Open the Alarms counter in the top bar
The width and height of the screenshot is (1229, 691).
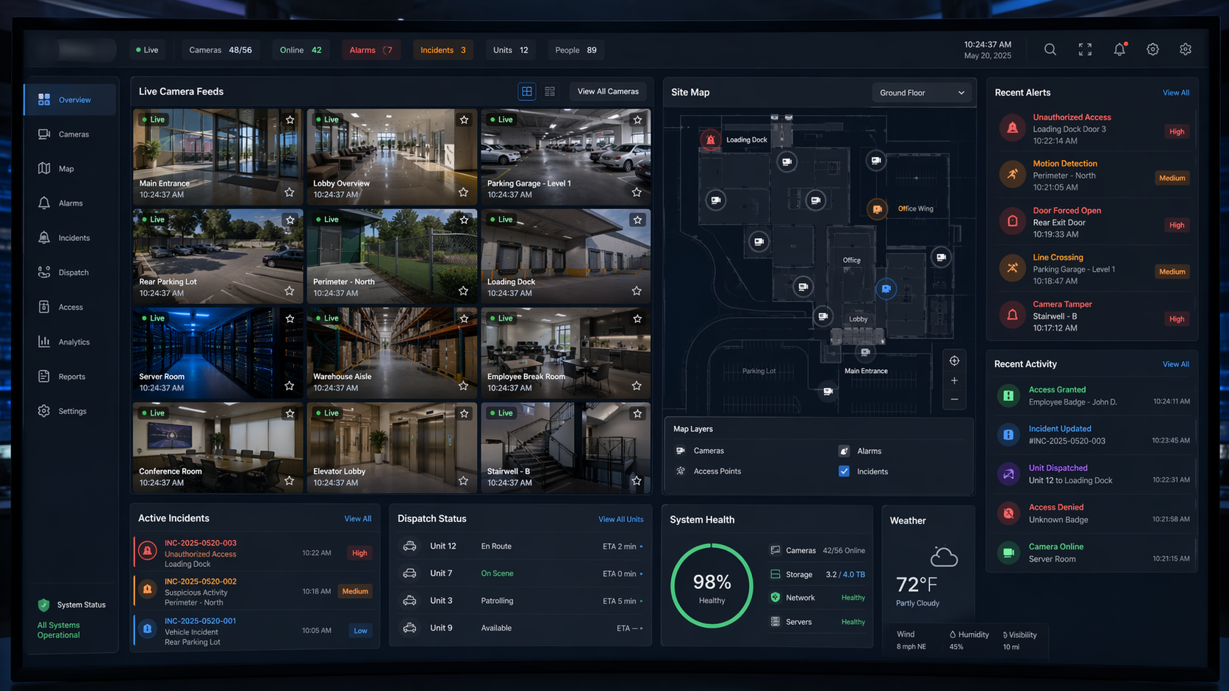[370, 50]
